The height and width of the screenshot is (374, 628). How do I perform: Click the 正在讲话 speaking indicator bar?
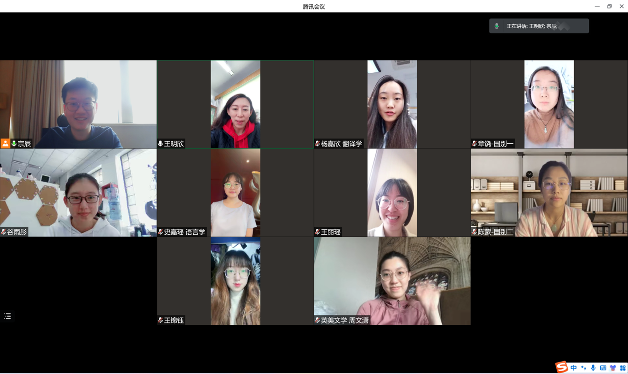pyautogui.click(x=539, y=26)
